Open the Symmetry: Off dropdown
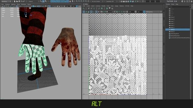This screenshot has height=108, width=193. [110, 1]
